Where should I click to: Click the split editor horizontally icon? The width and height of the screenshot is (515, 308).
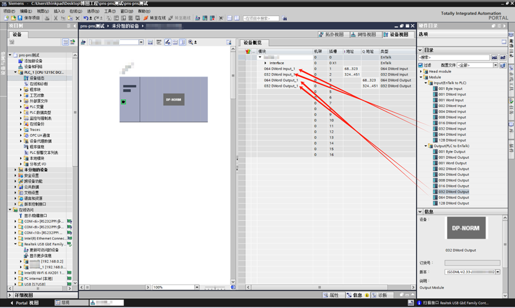(x=229, y=18)
